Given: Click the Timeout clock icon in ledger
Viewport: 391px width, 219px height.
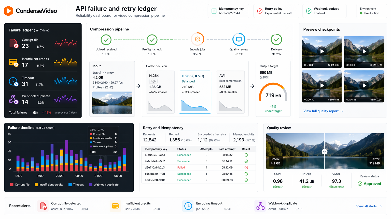Looking at the screenshot, I should (x=13, y=82).
